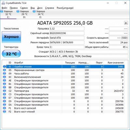Click the CrystalDiskInfo title bar app icon

coord(3,3)
